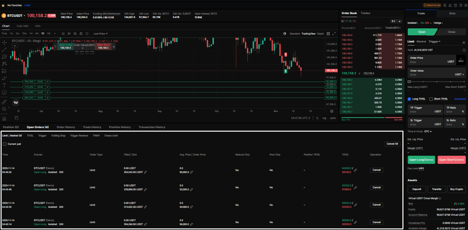Click the Open Long(Demo) button
The height and width of the screenshot is (230, 468).
pyautogui.click(x=421, y=160)
